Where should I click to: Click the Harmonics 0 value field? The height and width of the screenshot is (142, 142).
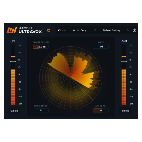[x=41, y=110]
